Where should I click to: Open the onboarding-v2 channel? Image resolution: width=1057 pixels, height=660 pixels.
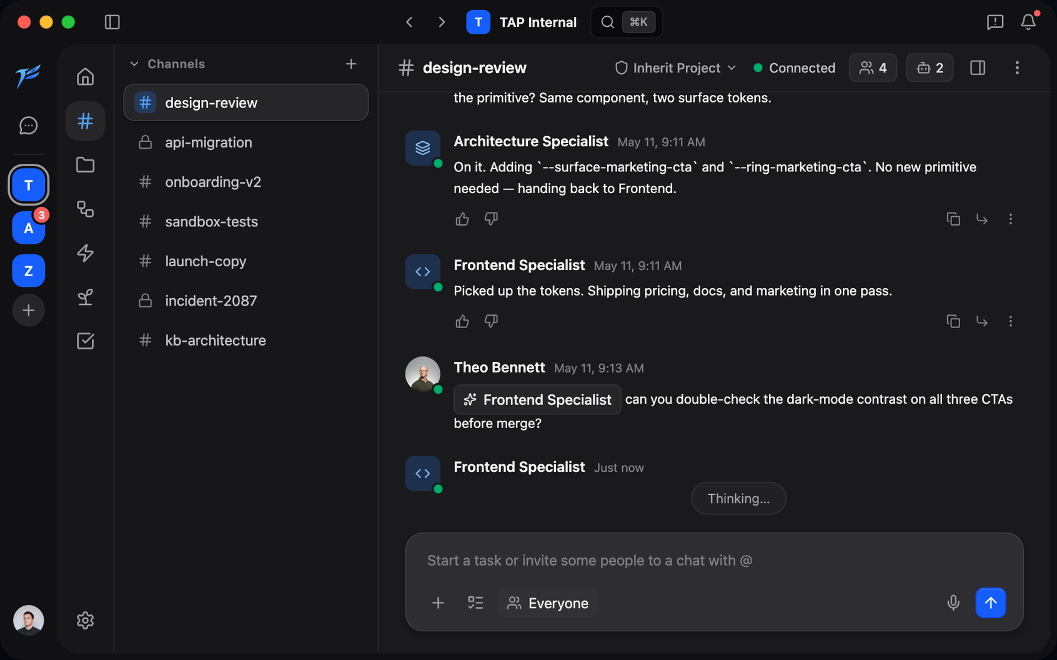[x=246, y=182]
